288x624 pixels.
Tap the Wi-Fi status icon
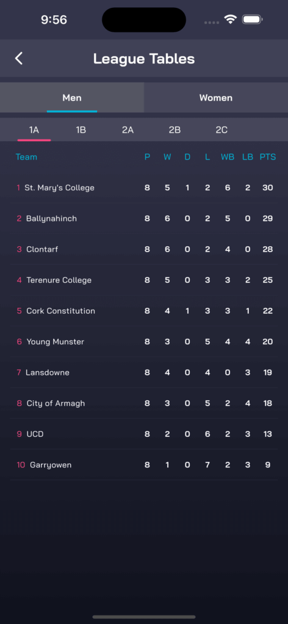(230, 19)
